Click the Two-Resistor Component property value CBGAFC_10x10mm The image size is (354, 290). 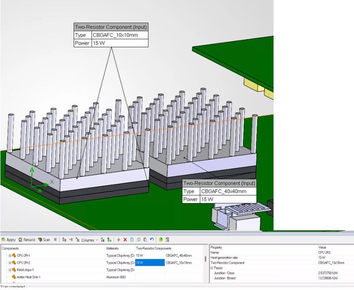(x=331, y=263)
